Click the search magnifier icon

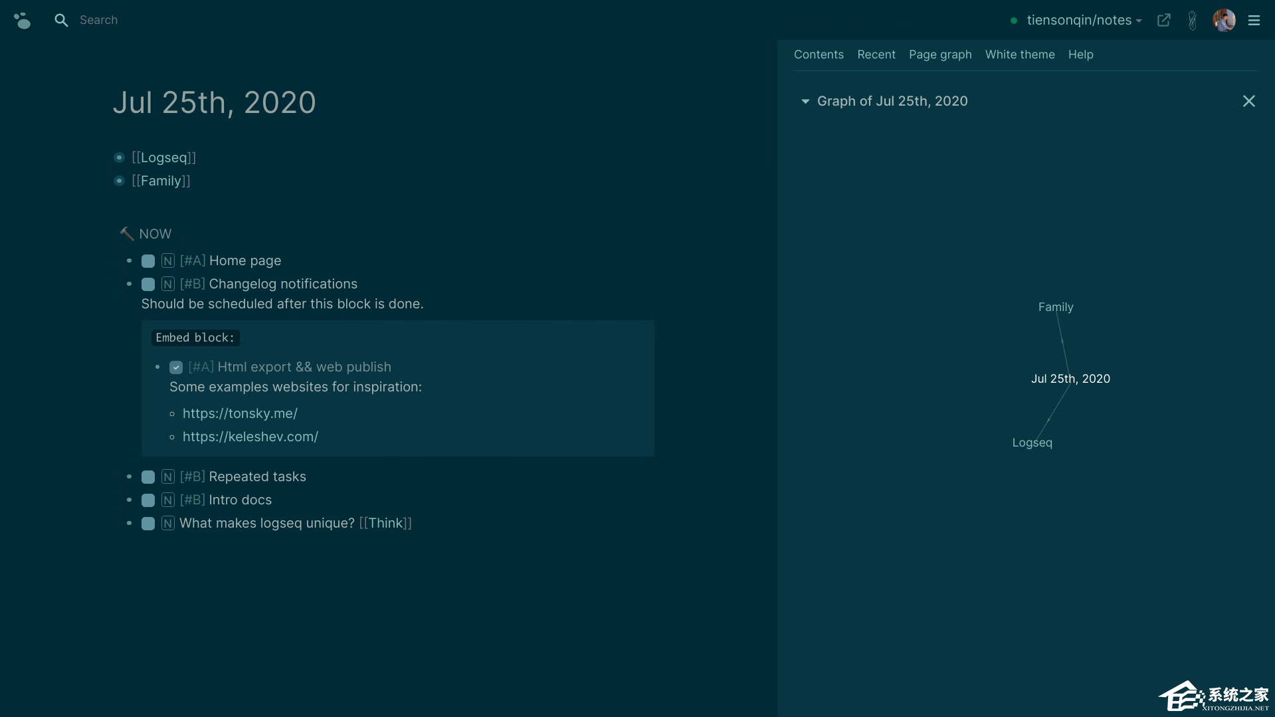61,20
